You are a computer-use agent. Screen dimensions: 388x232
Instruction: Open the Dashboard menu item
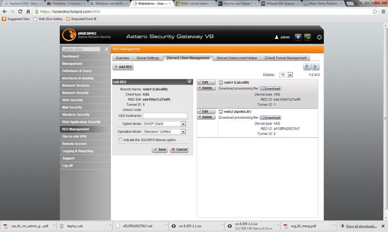(85, 56)
